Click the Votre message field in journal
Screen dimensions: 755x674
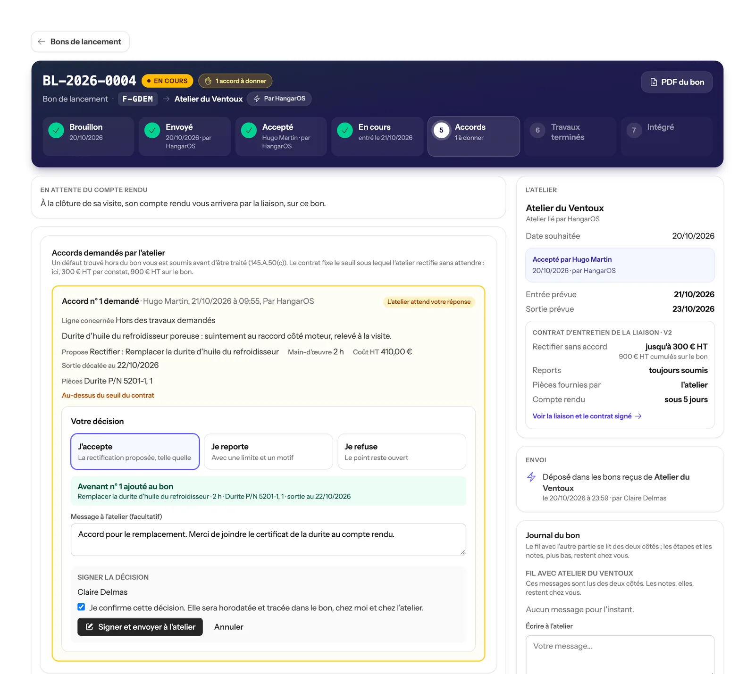[620, 655]
